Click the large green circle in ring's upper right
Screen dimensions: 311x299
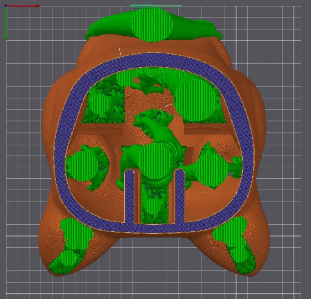click(x=196, y=100)
